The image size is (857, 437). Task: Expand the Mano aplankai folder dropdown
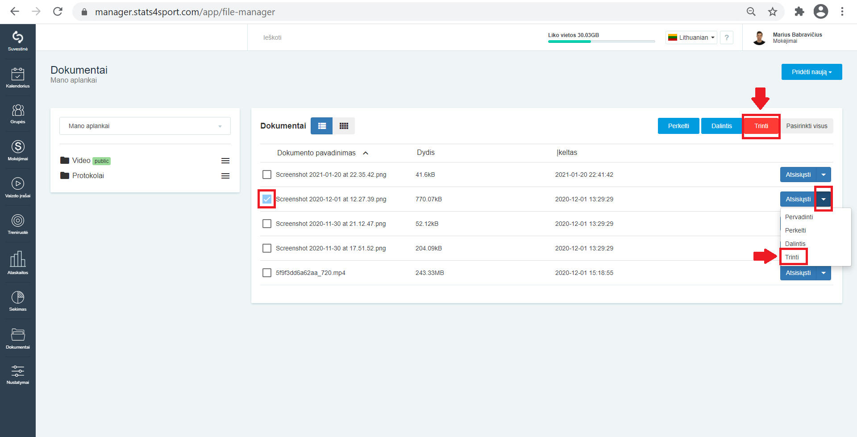(145, 126)
